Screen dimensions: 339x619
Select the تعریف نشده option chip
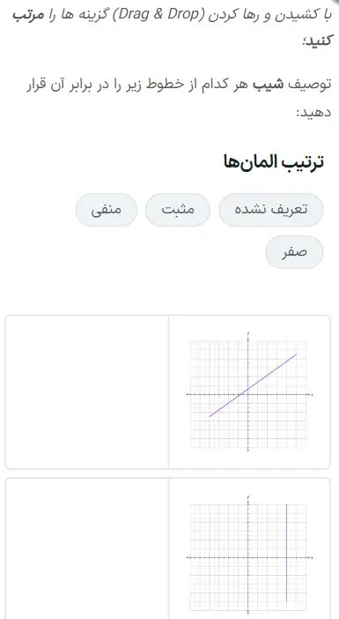pyautogui.click(x=271, y=210)
